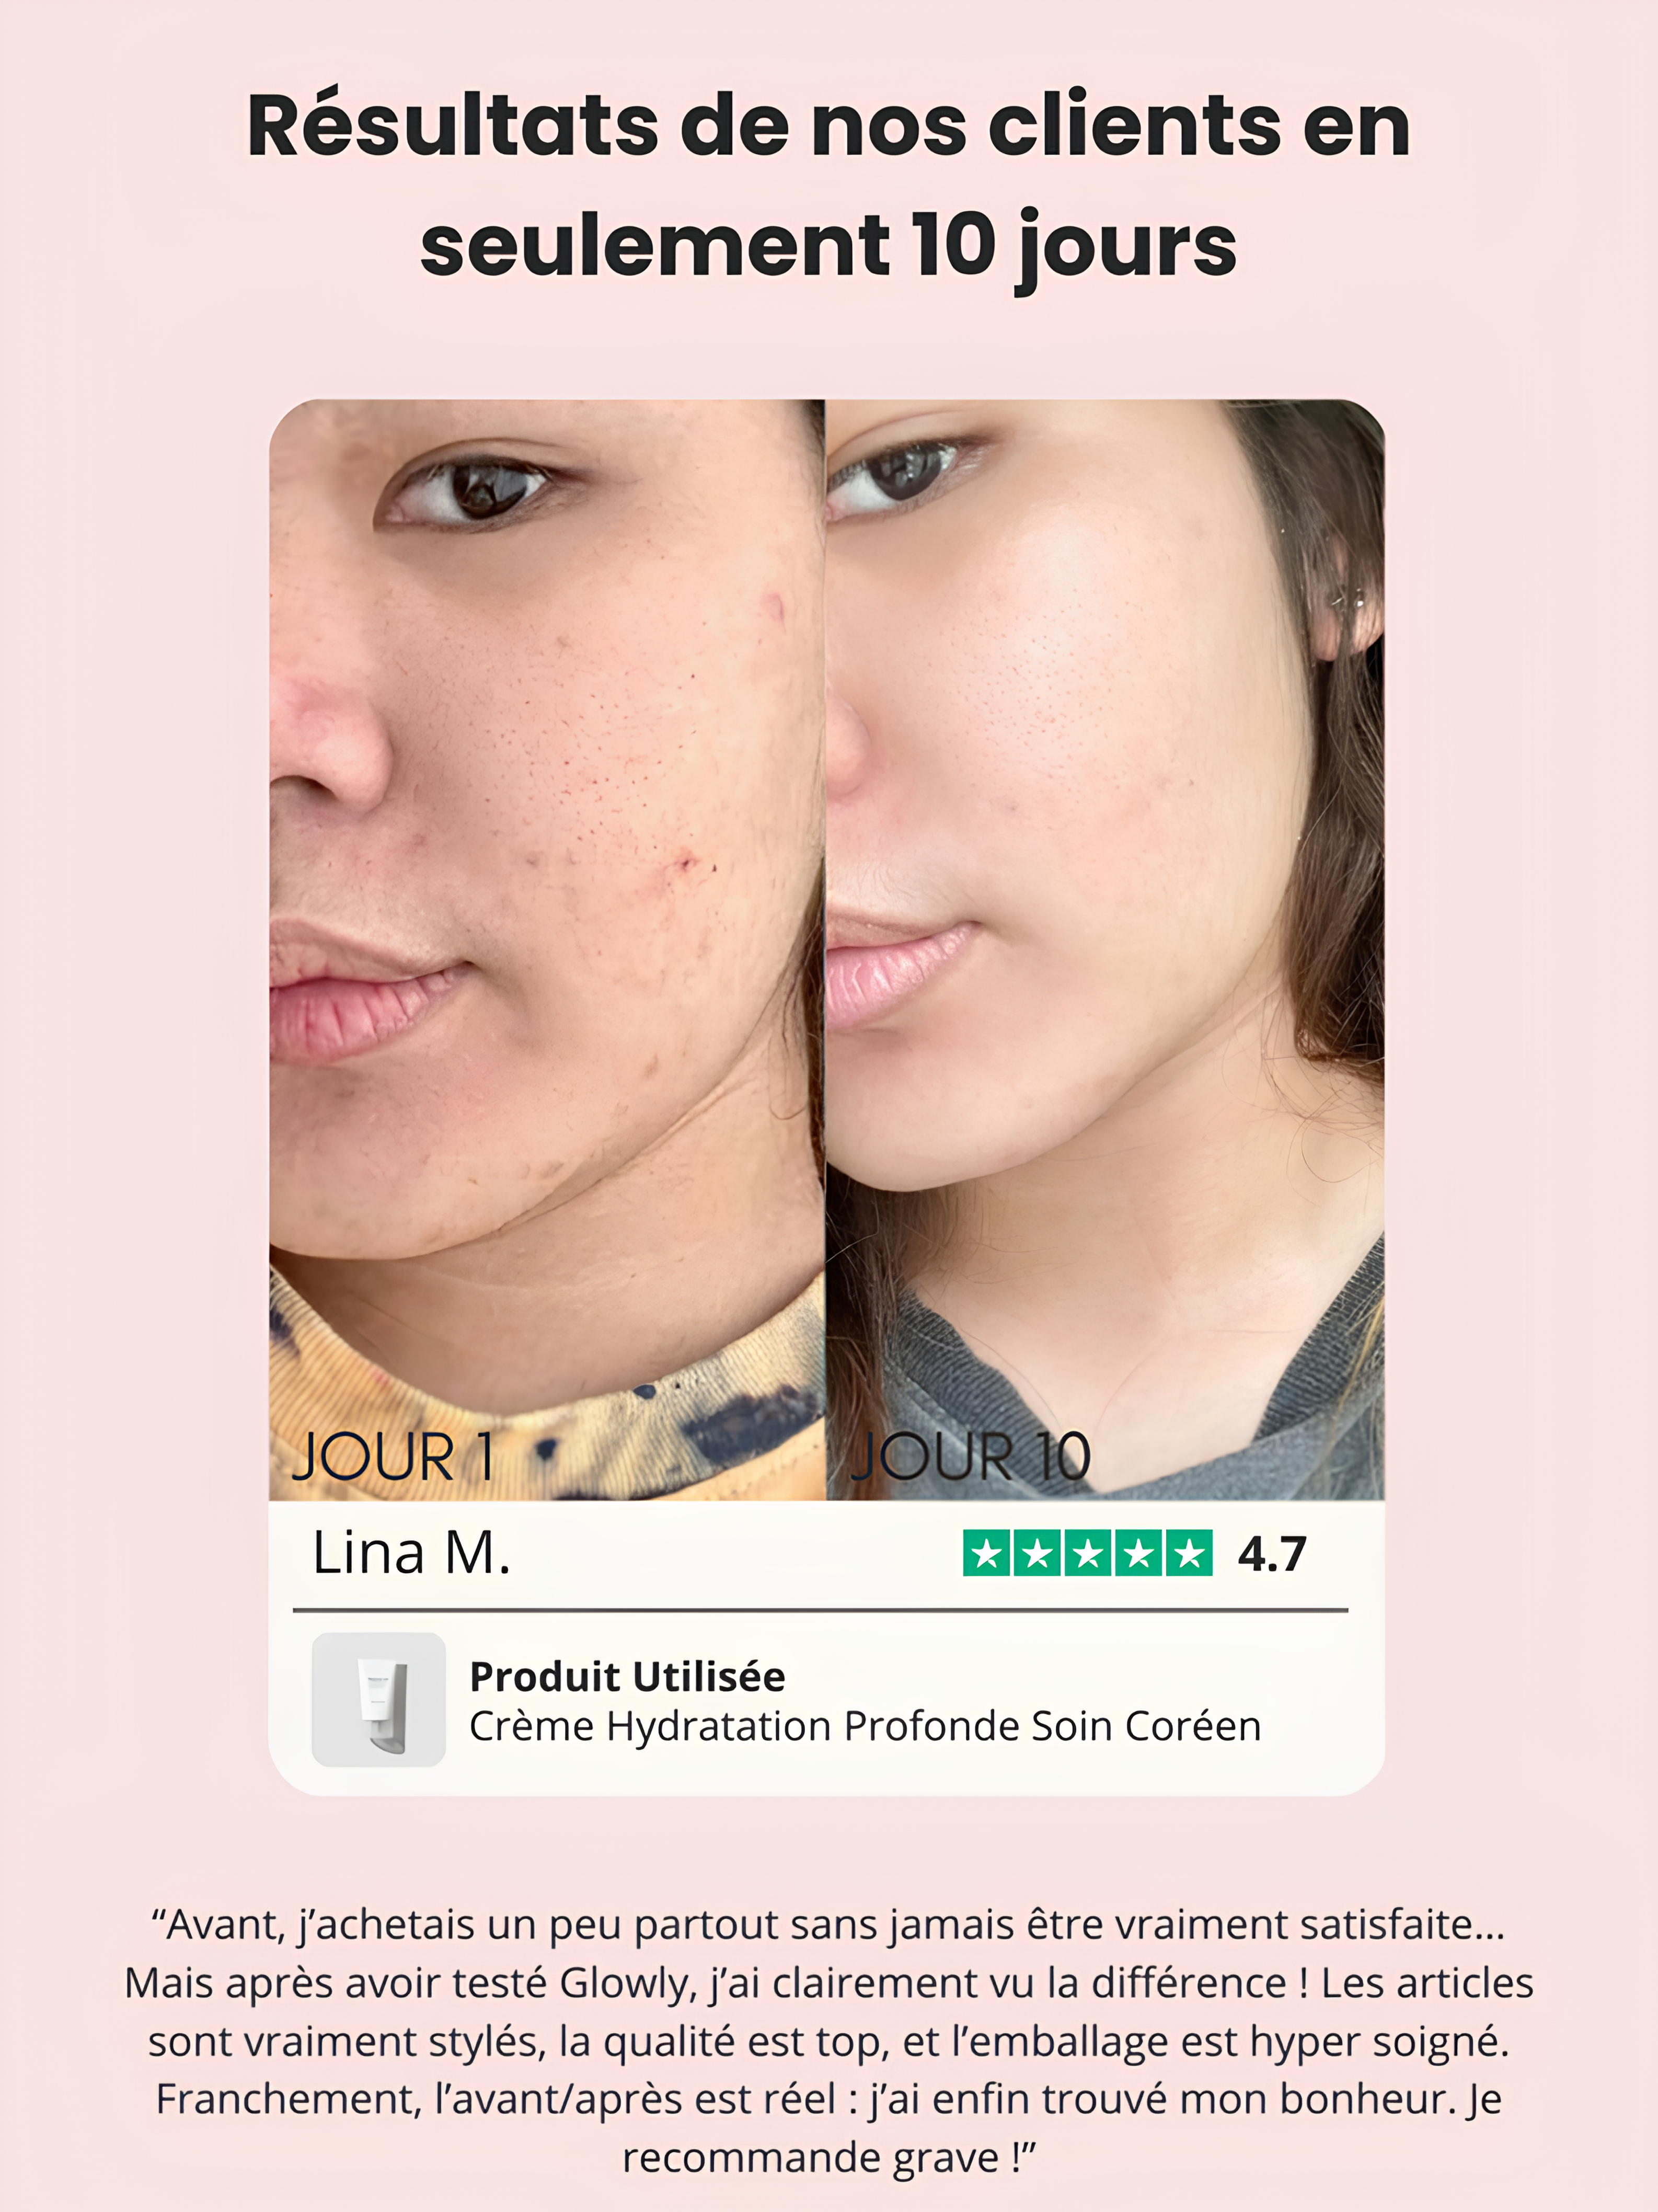The image size is (1658, 2212).
Task: Click the seulement 10 jours headline line
Action: coord(829,246)
